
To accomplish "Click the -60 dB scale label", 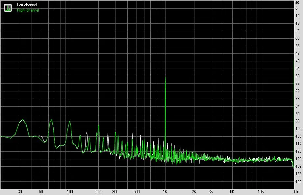I will click(x=297, y=76).
